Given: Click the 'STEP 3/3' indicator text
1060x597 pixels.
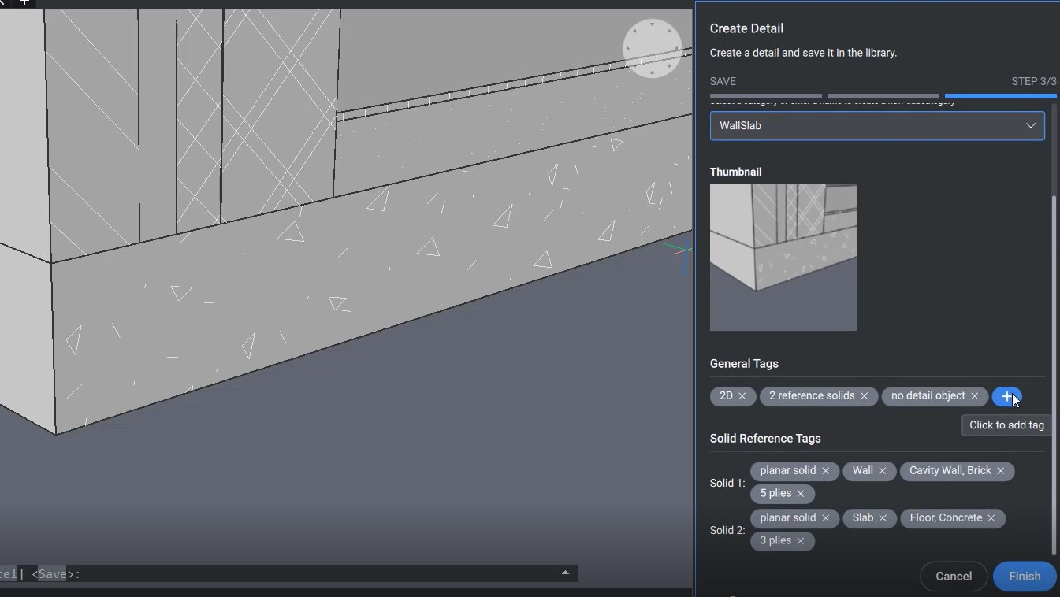Looking at the screenshot, I should coord(1034,81).
